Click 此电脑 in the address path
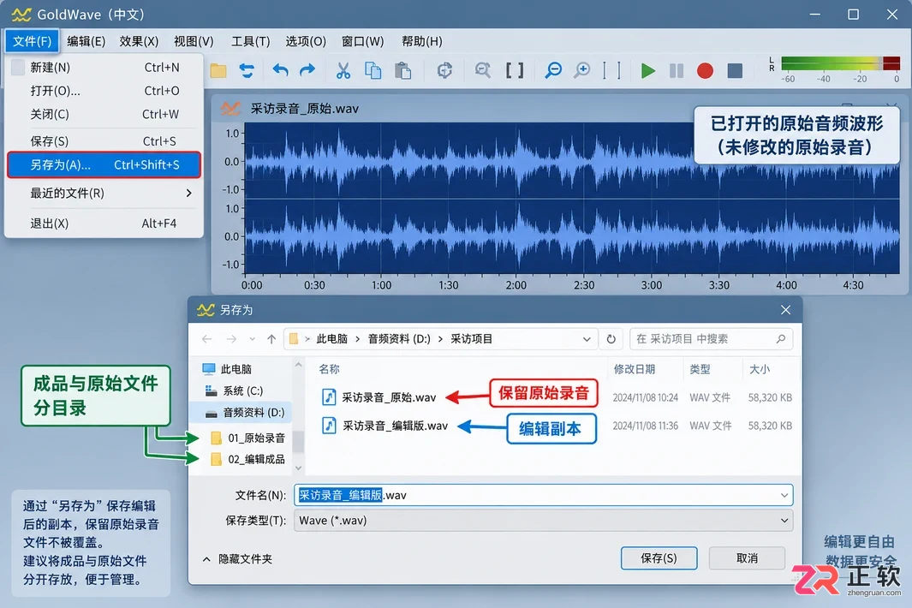Viewport: 912px width, 608px height. 331,338
